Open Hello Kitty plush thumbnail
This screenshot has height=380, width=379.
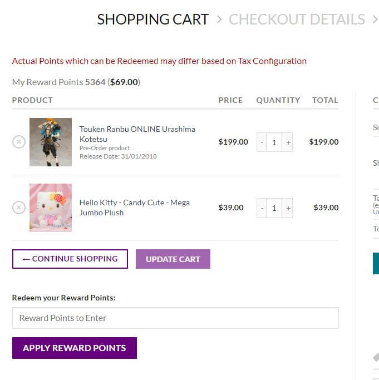coord(51,208)
